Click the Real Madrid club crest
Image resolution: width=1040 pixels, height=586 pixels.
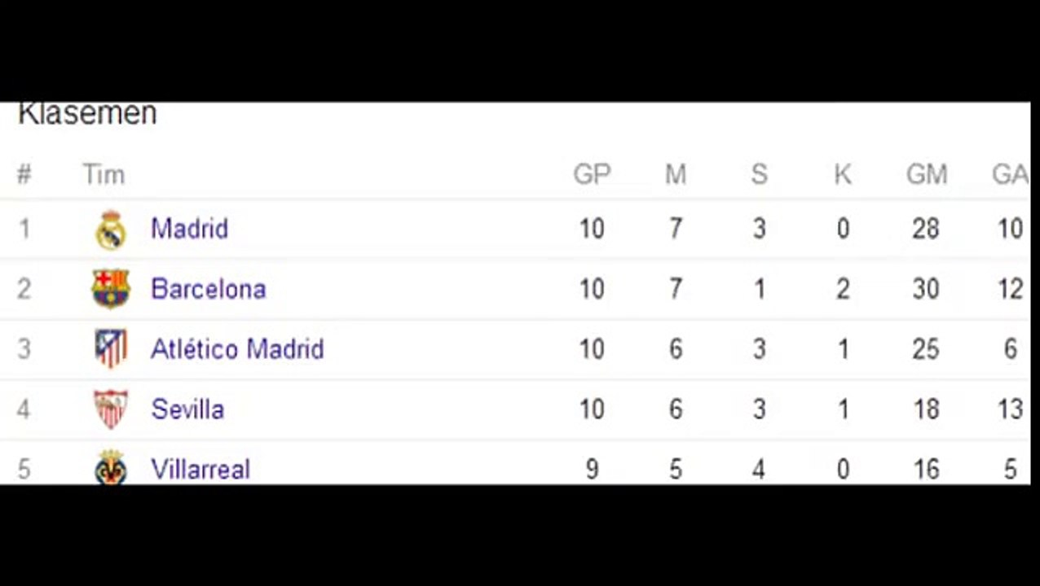(x=110, y=230)
